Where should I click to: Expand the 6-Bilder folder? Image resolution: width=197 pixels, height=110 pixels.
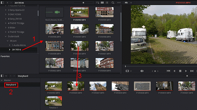tap(6, 27)
